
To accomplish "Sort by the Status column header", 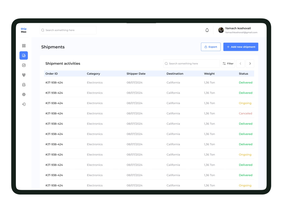I will click(244, 73).
